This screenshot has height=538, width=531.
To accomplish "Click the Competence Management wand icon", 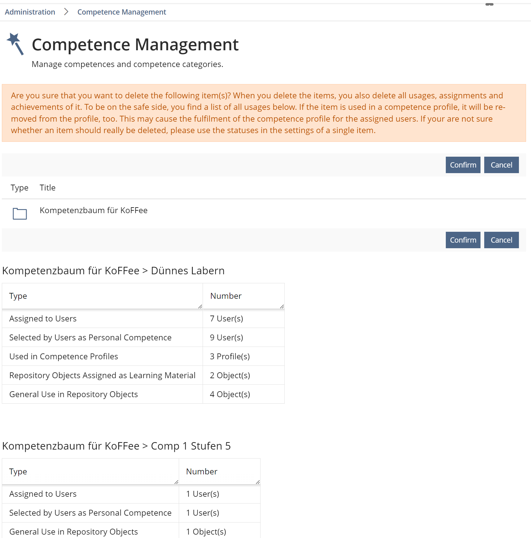I will 15,44.
